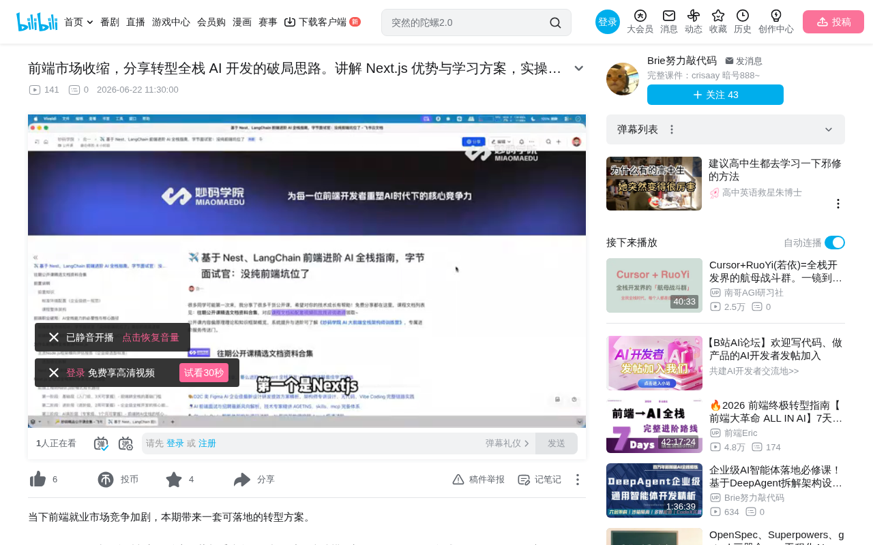
Task: Open 游戏中心 in top navigation
Action: [x=171, y=22]
